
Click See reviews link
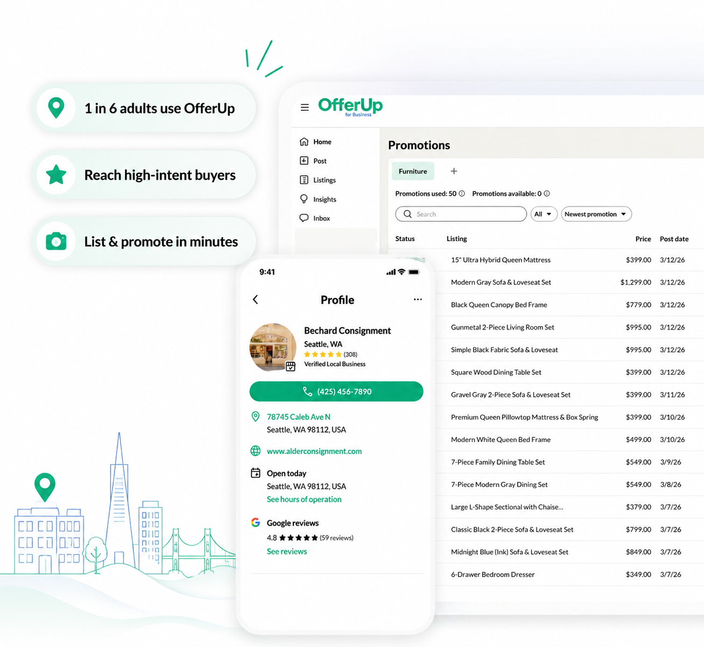pyautogui.click(x=287, y=551)
